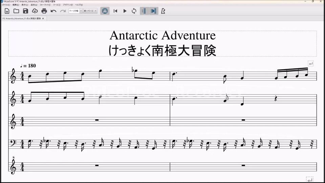This screenshot has width=325, height=183.
Task: Toggle pan score during playback
Action: [x=154, y=11]
